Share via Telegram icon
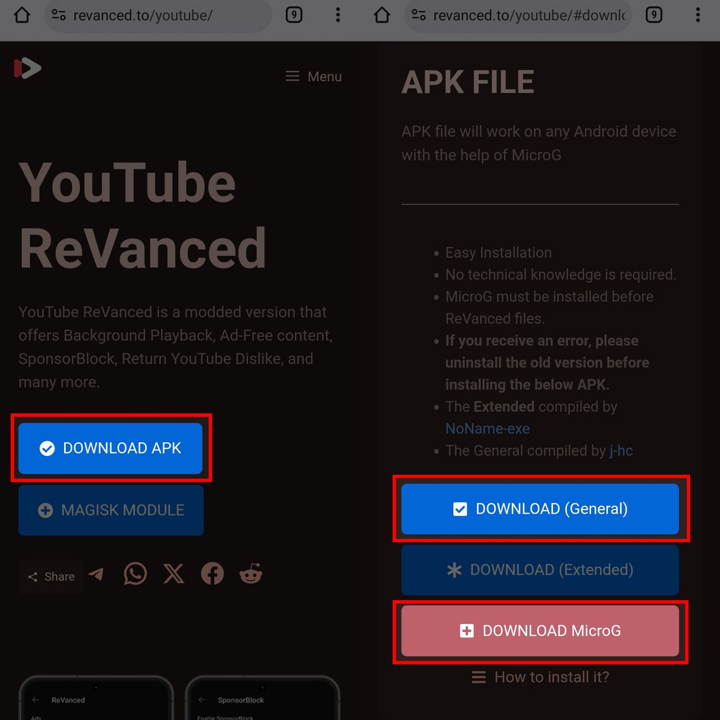This screenshot has height=720, width=720. 96,574
